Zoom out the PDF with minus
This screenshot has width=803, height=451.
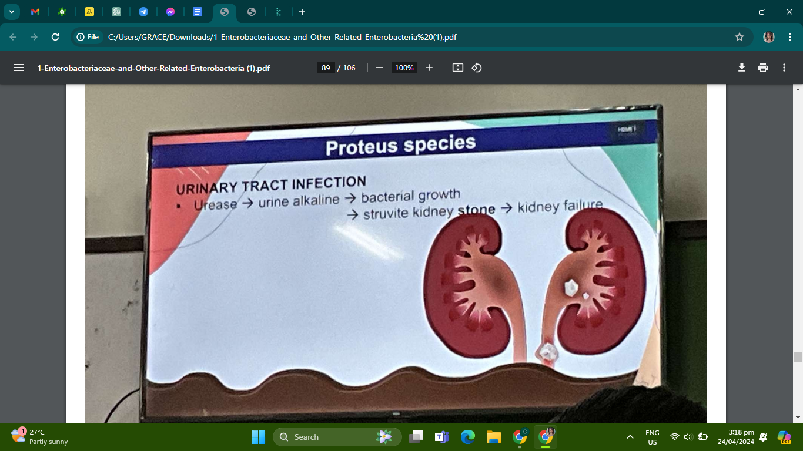pyautogui.click(x=380, y=68)
